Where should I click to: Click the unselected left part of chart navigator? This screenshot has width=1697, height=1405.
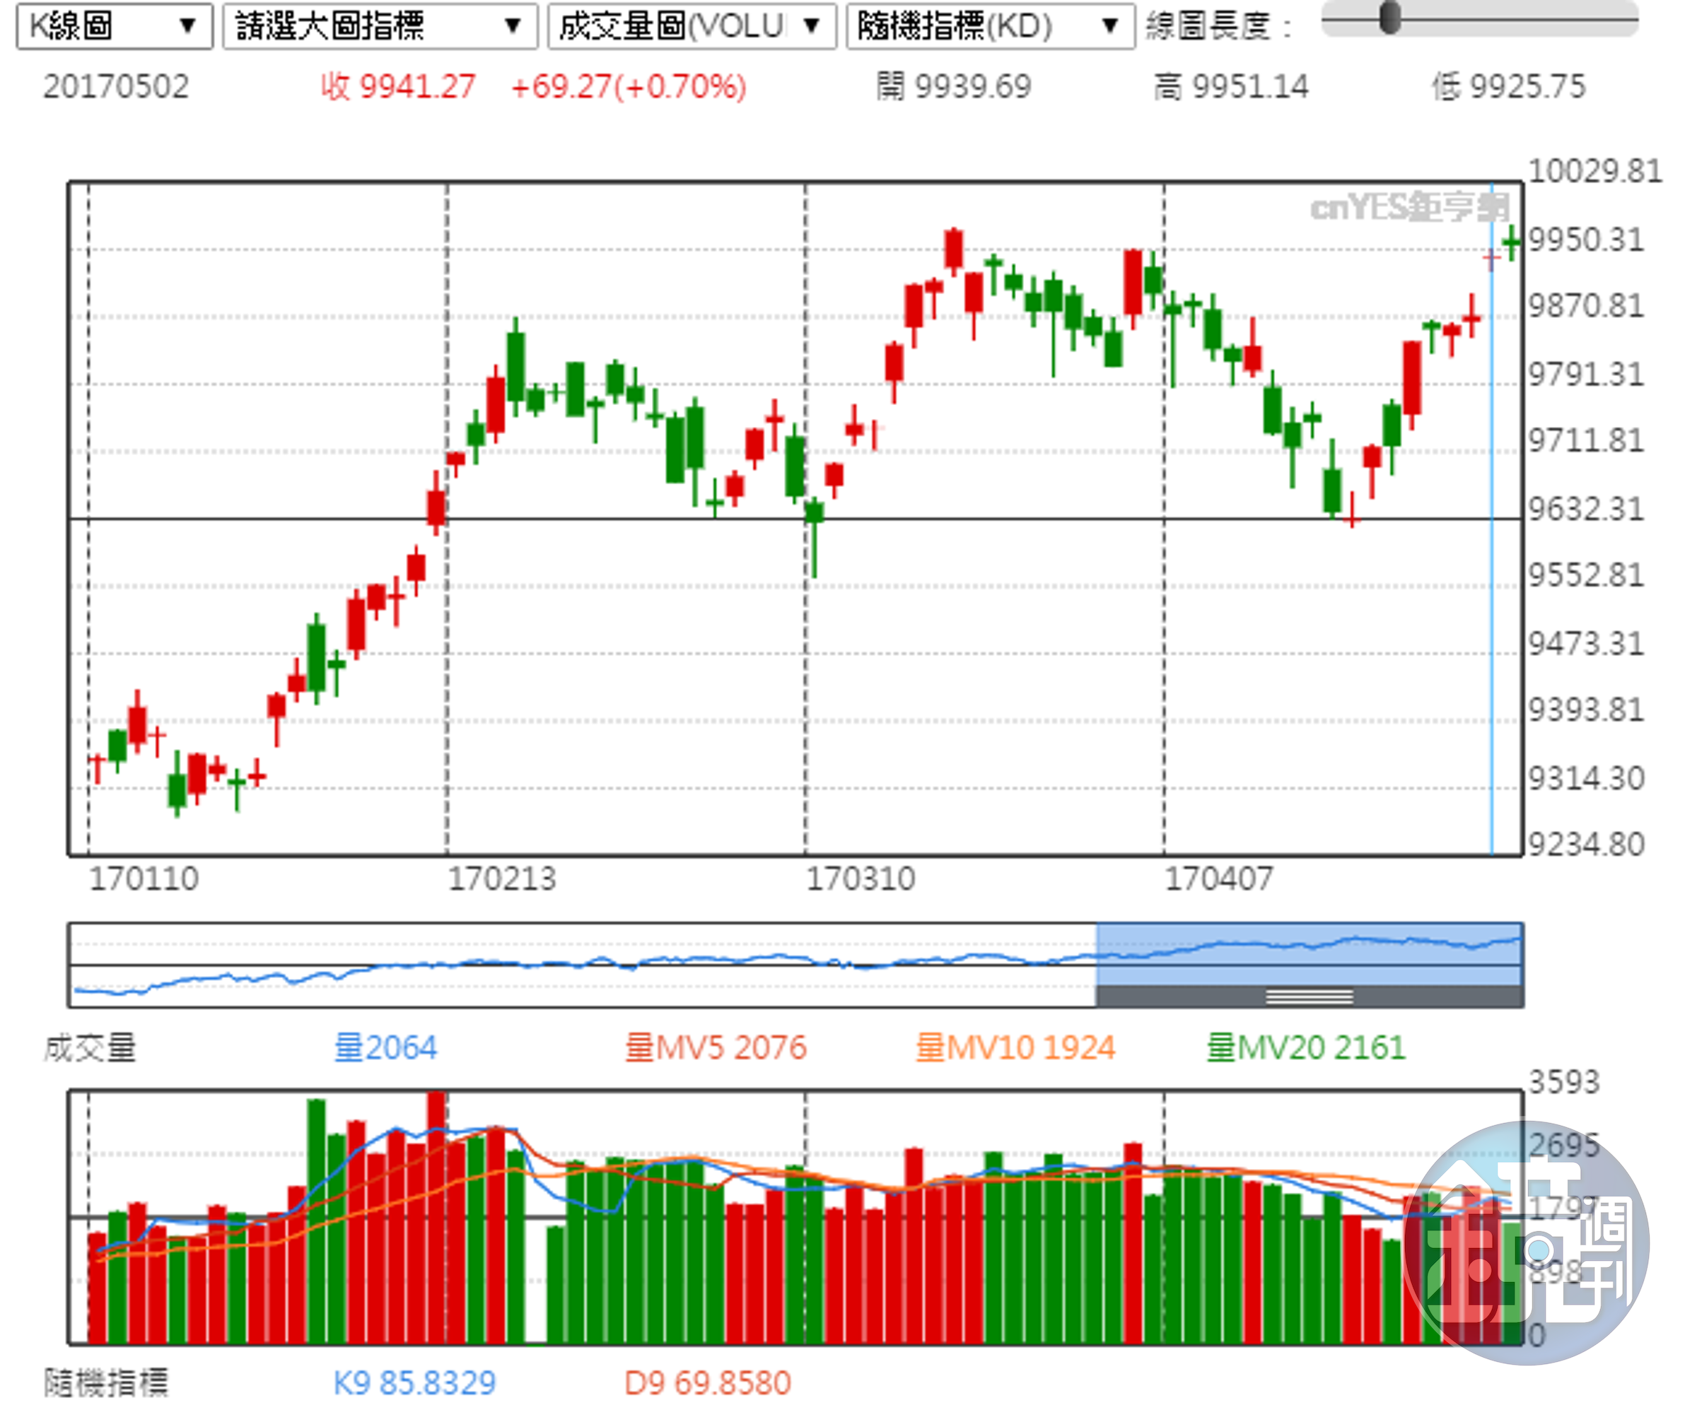pos(582,964)
